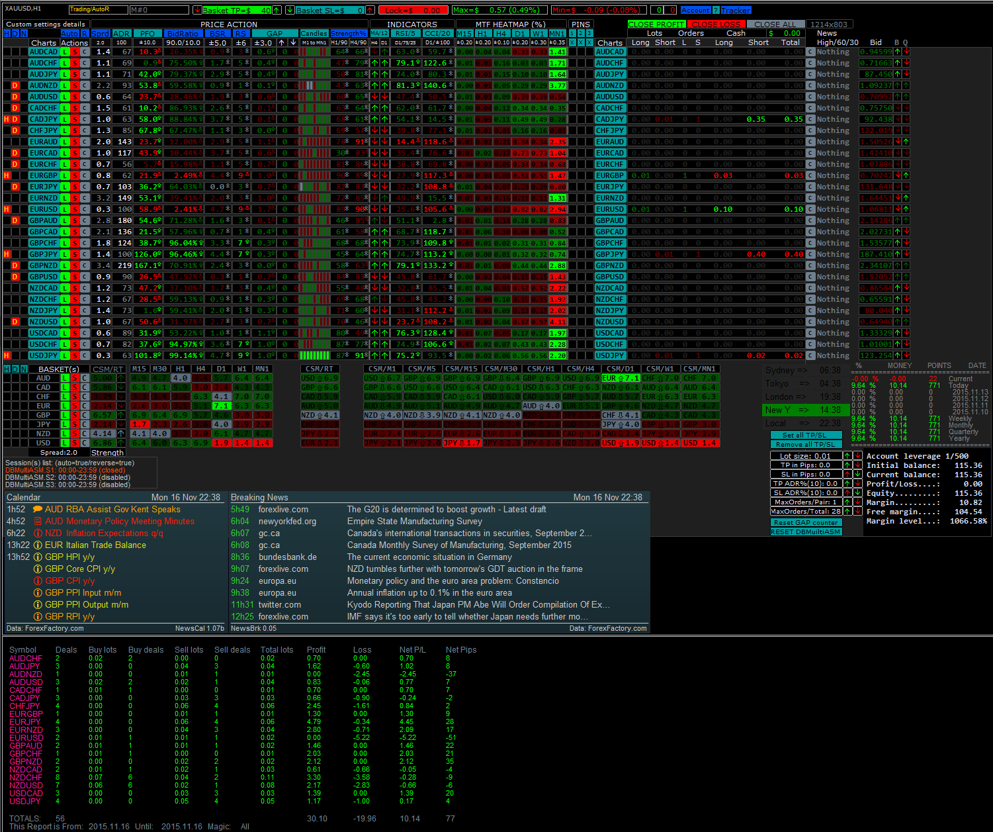Screen dimensions: 993x832
Task: Click the Q red arrow for AUDCHF bid
Action: click(x=906, y=63)
